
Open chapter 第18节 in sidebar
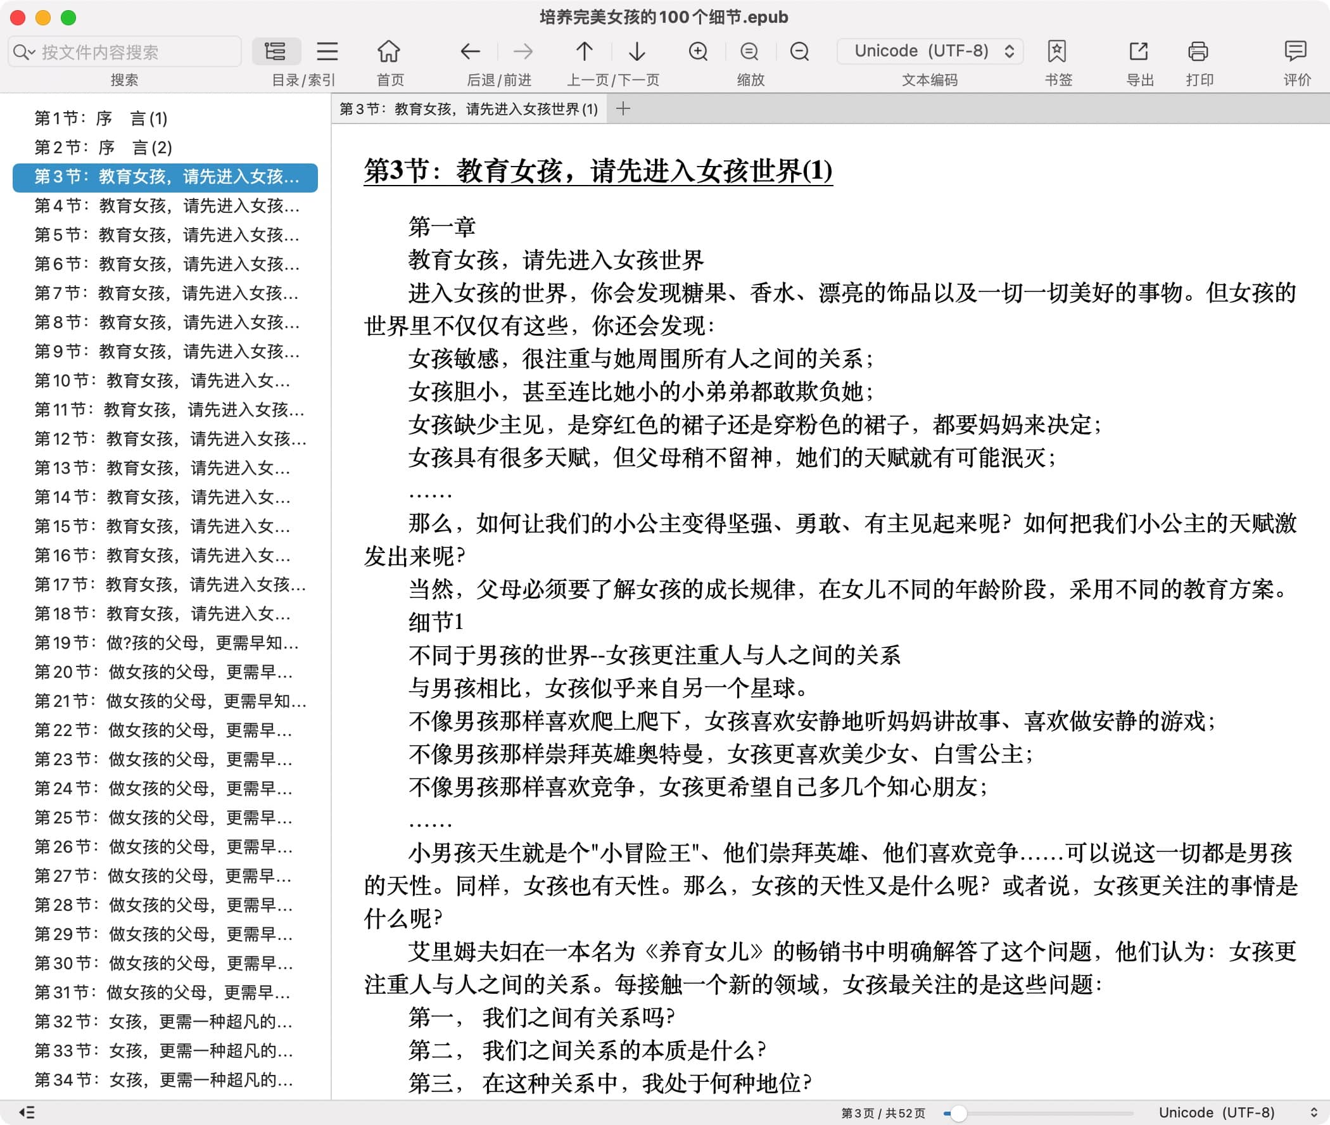(163, 614)
